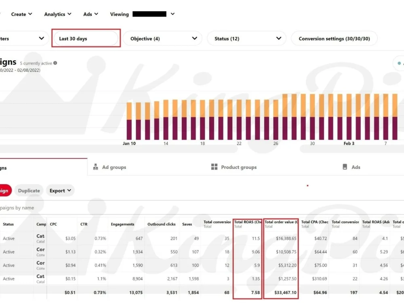Screen dimensions: 404x303
Task: Sort by Total ROAS (Checkout) column header
Action: tap(248, 224)
